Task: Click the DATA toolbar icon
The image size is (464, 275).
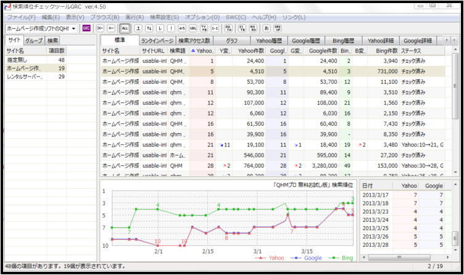Action: 228,28
